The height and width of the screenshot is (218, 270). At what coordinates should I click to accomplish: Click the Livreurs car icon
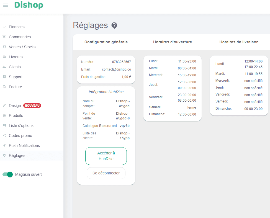[x=4, y=57]
